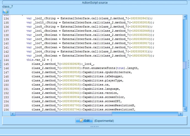This screenshot has height=136, width=190.
Task: Click the tool icon below the class_7 label
Action: pyautogui.click(x=6, y=12)
